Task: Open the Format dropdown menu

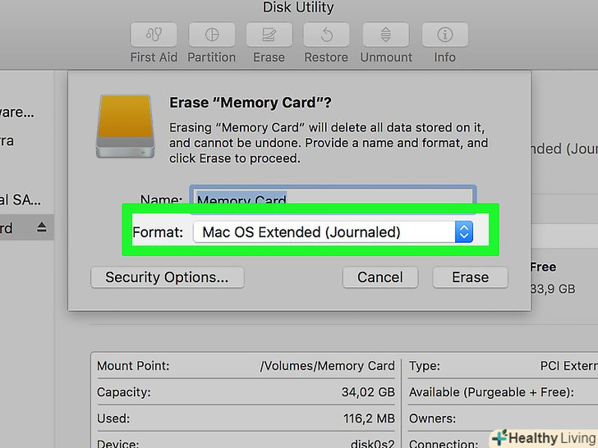Action: (x=333, y=232)
